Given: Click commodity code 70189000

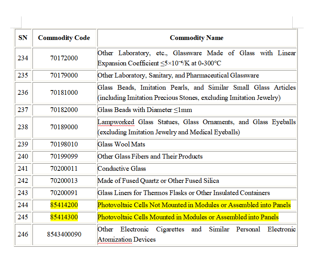Looking at the screenshot, I should pyautogui.click(x=64, y=127).
